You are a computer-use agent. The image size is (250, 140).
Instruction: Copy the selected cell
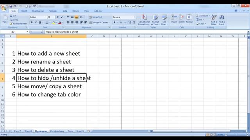click(14, 20)
